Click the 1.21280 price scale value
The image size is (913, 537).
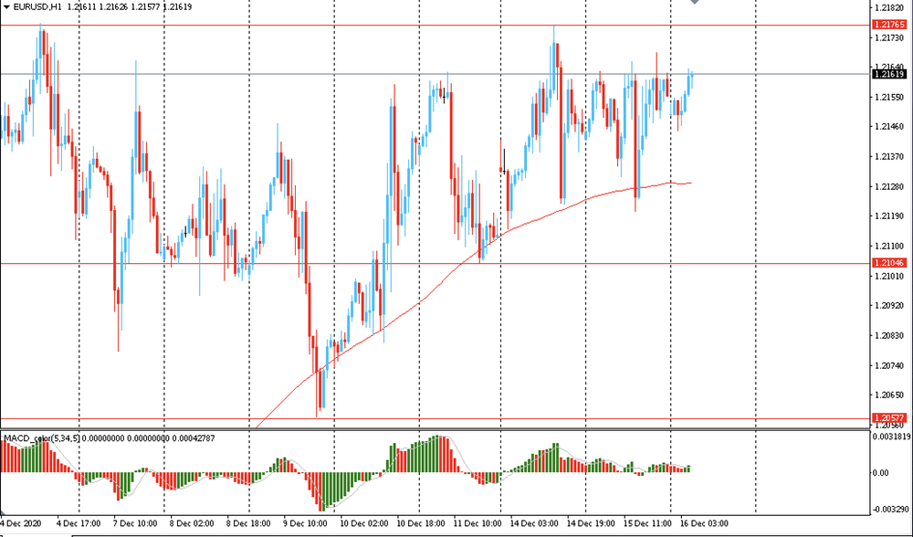coord(889,186)
